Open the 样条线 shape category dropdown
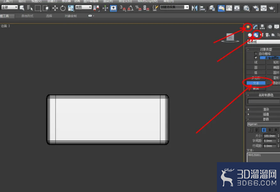Image resolution: width=280 pixels, height=192 pixels. pos(263,42)
